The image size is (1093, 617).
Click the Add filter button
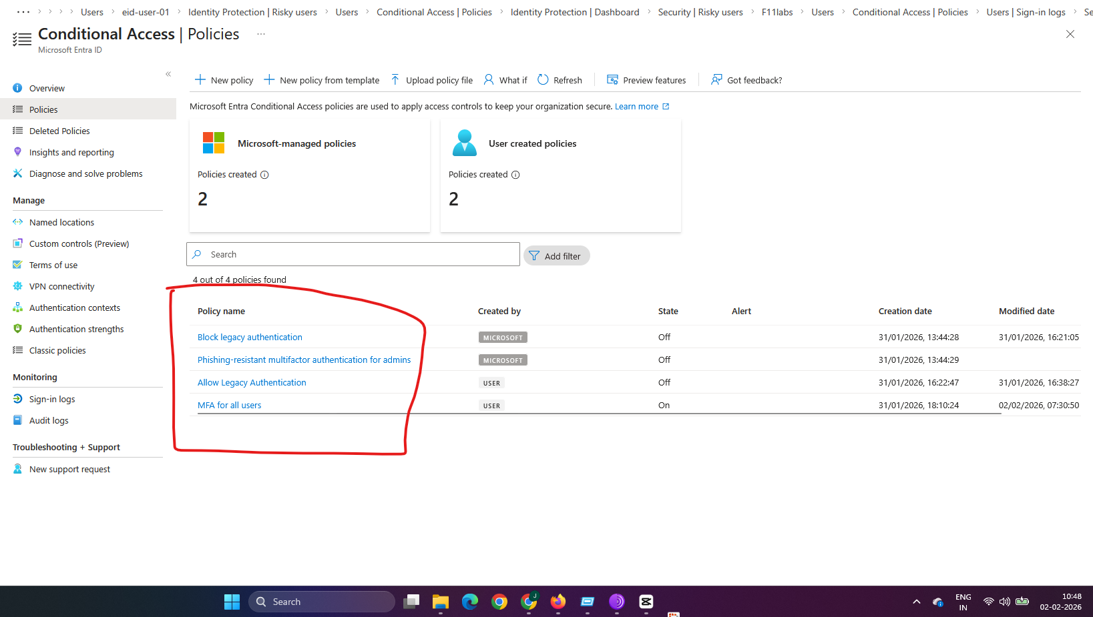coord(556,256)
